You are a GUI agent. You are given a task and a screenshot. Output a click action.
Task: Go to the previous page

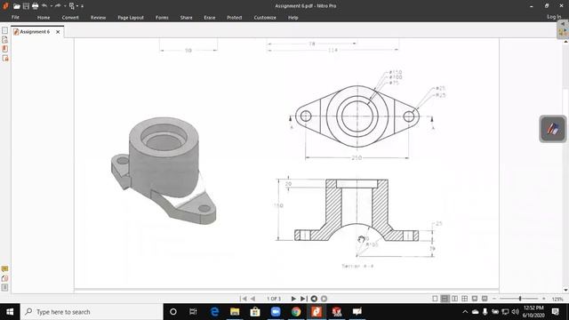click(x=252, y=299)
